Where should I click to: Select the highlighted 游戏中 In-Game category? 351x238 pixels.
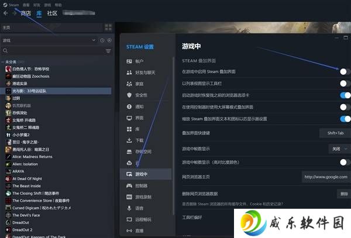point(146,174)
